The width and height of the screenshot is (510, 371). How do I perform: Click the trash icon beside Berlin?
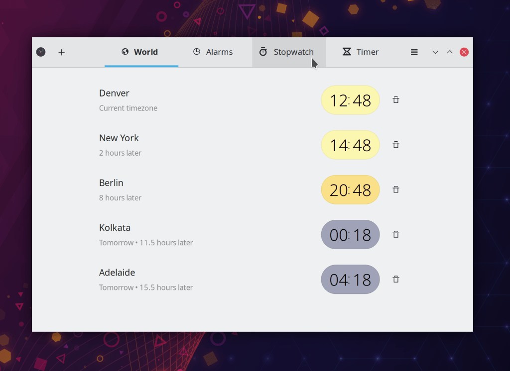click(396, 189)
